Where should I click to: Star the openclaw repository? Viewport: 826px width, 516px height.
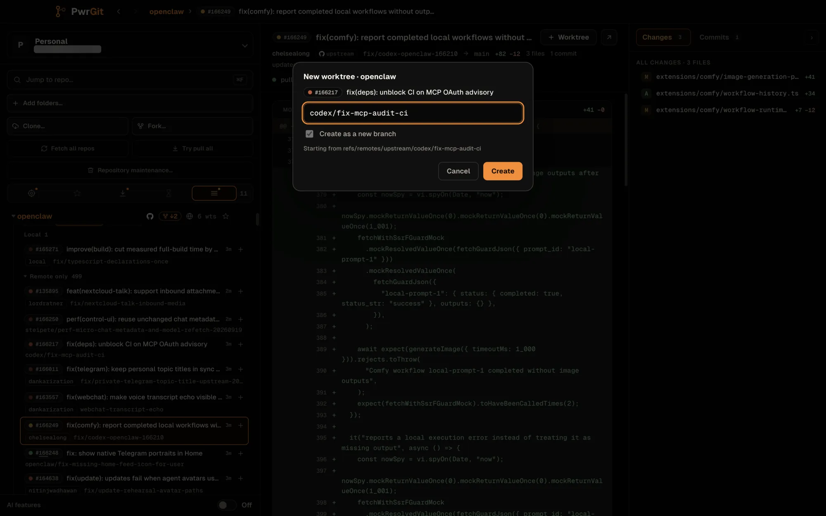click(226, 216)
